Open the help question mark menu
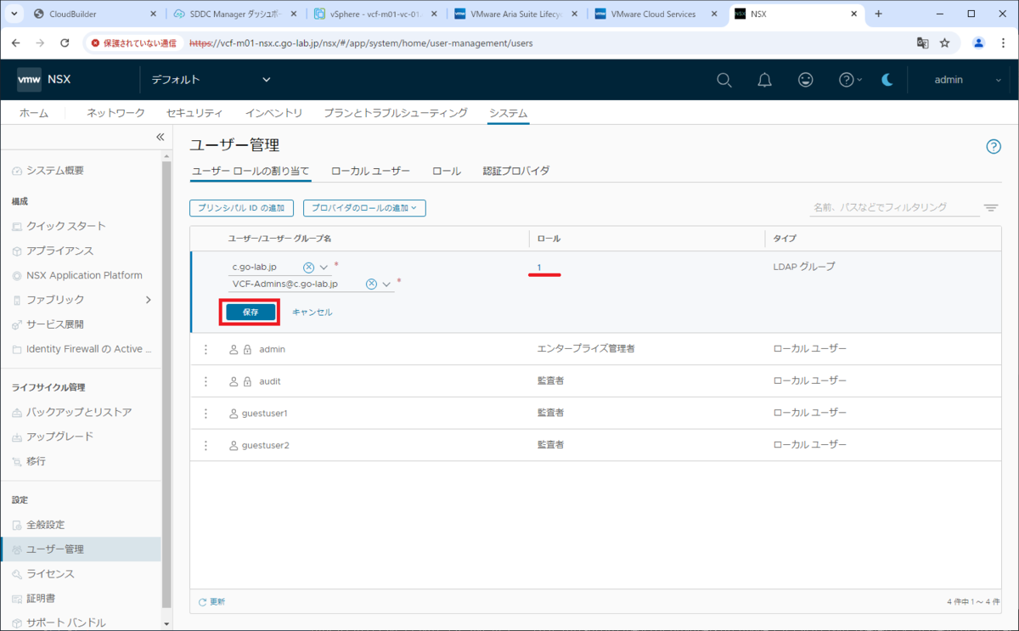The height and width of the screenshot is (631, 1019). pos(850,80)
